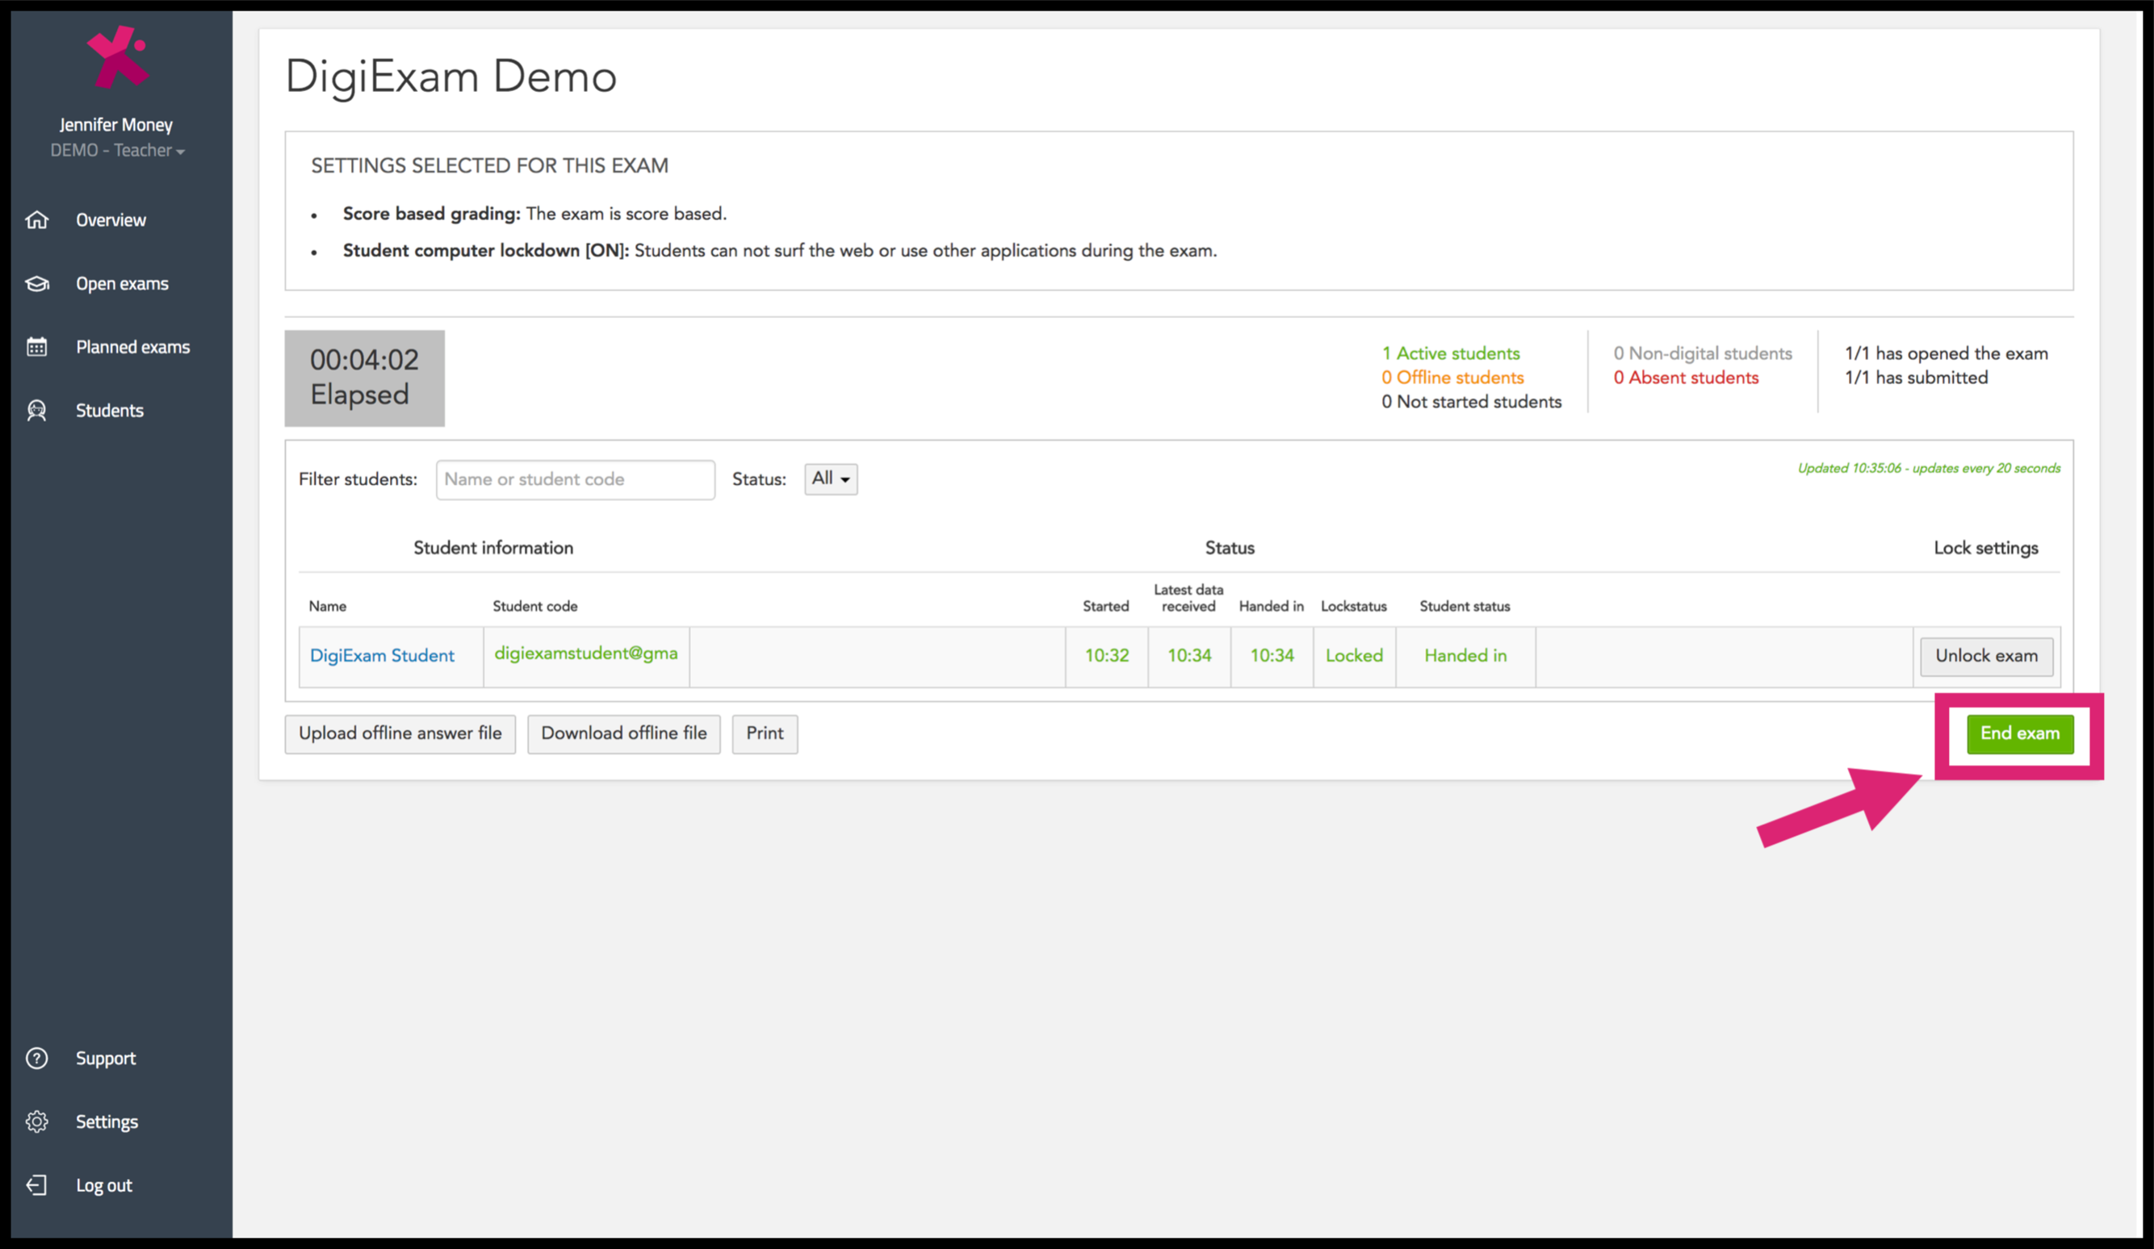Viewport: 2154px width, 1249px height.
Task: Click the Jennifer Money user name
Action: 116,125
